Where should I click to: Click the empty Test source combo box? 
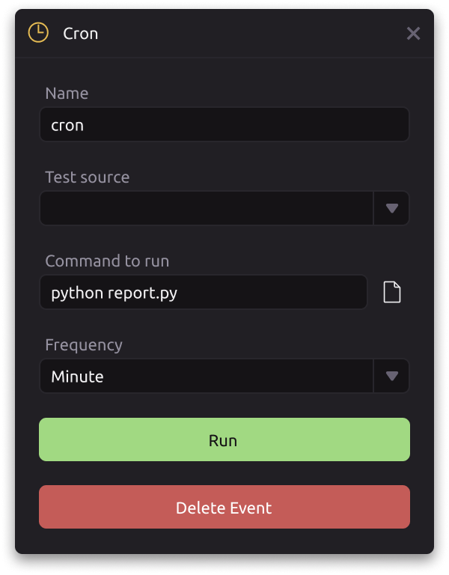[207, 208]
